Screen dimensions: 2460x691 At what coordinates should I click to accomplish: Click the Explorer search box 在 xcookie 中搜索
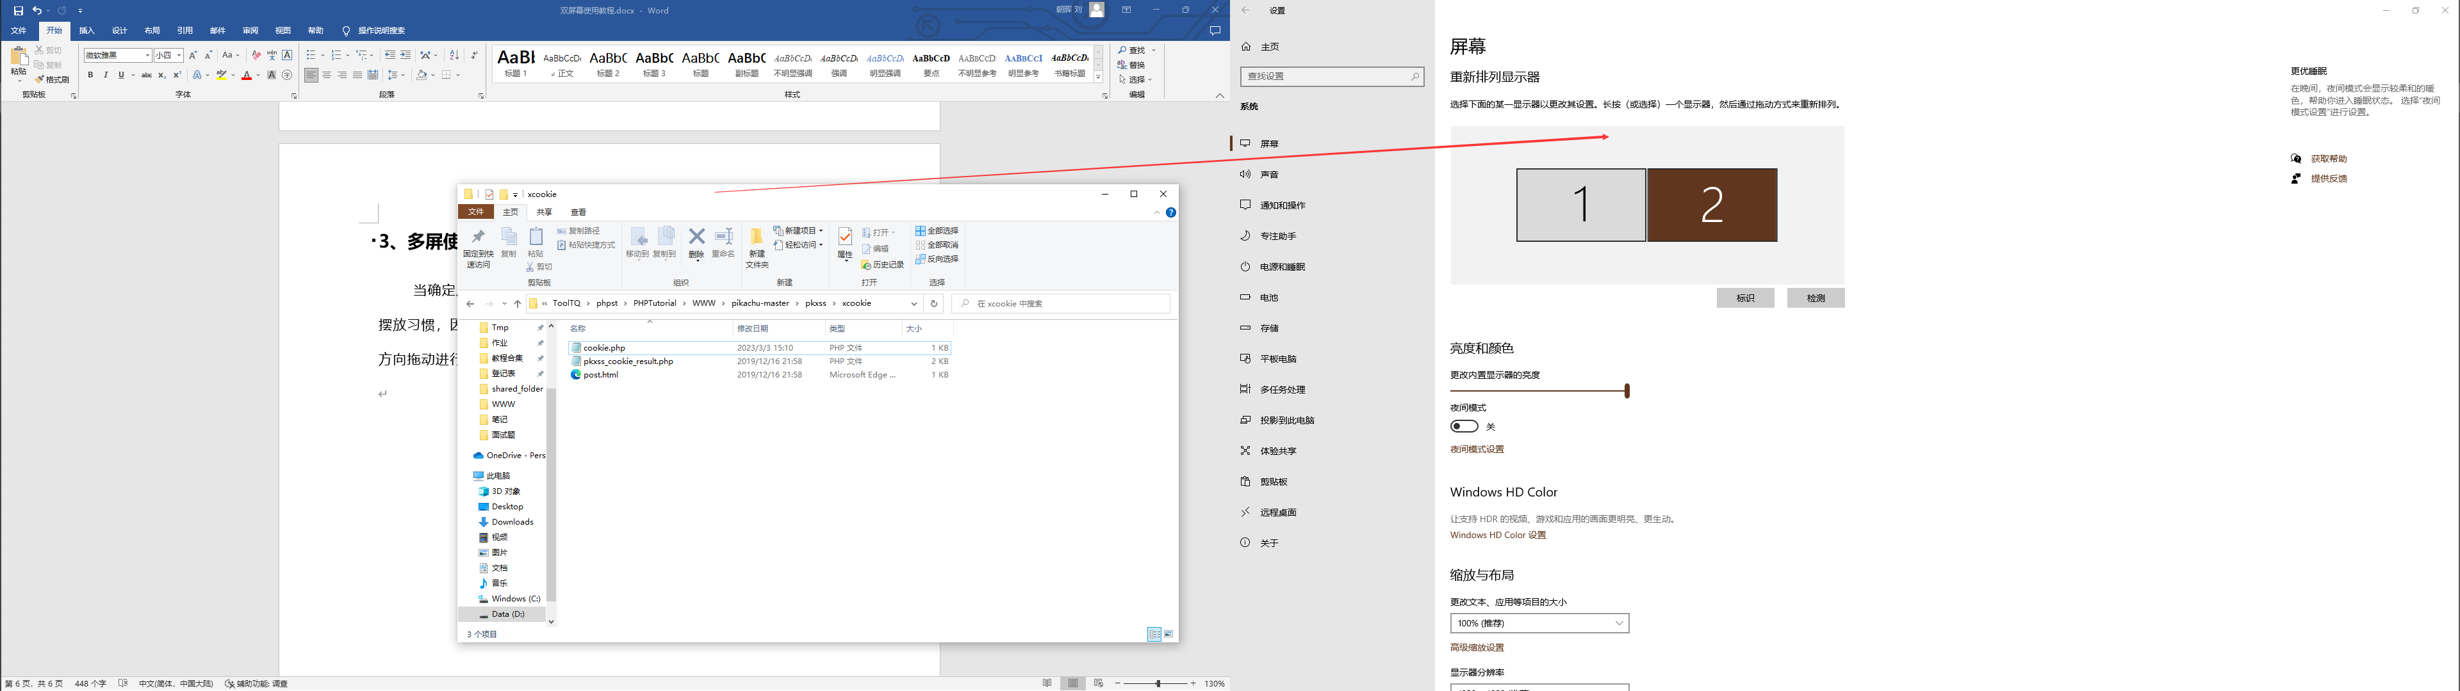[x=1061, y=303]
